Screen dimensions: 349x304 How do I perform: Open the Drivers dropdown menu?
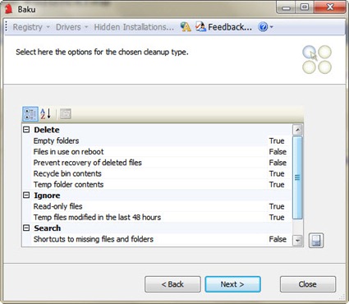pos(71,27)
